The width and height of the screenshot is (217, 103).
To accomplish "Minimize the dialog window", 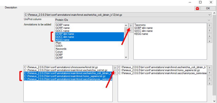I will (x=190, y=2).
